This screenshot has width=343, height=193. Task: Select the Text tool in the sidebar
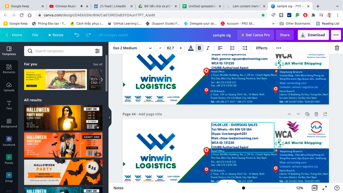point(9,105)
